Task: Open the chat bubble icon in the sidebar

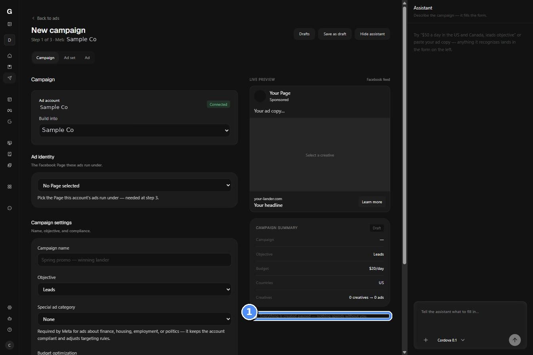Action: (10, 208)
